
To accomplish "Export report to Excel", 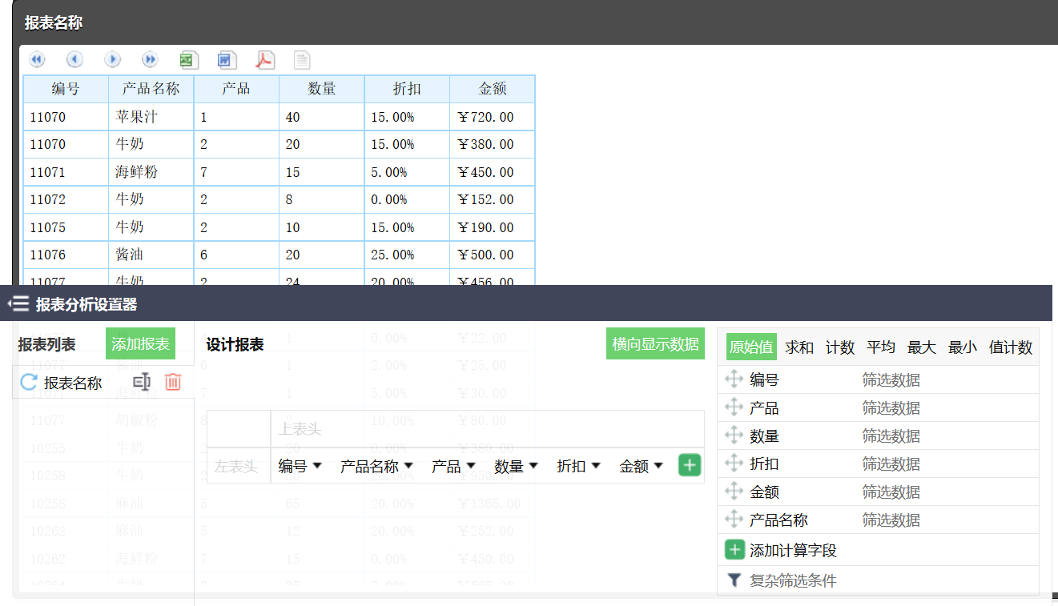I will (x=189, y=60).
